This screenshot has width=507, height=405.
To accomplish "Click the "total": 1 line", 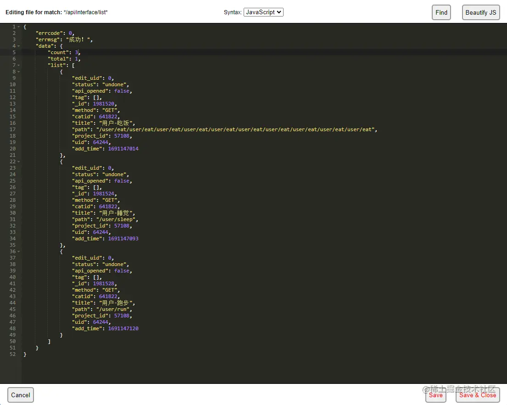I will 64,59.
